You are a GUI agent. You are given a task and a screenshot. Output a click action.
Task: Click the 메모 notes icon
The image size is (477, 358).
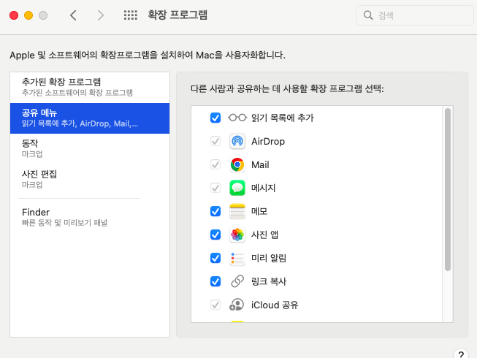pyautogui.click(x=237, y=211)
